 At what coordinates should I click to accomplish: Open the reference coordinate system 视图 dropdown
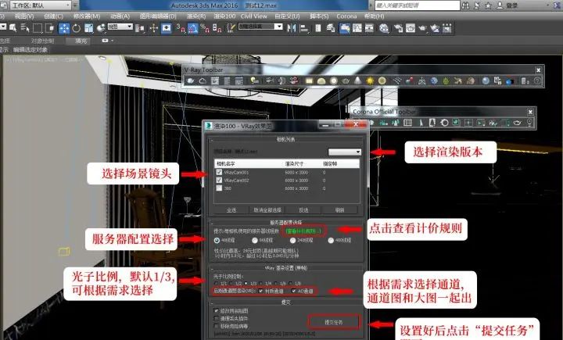[120, 27]
